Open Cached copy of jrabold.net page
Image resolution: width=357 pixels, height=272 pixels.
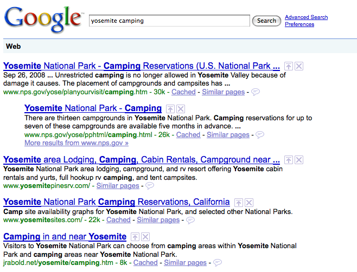145,262
